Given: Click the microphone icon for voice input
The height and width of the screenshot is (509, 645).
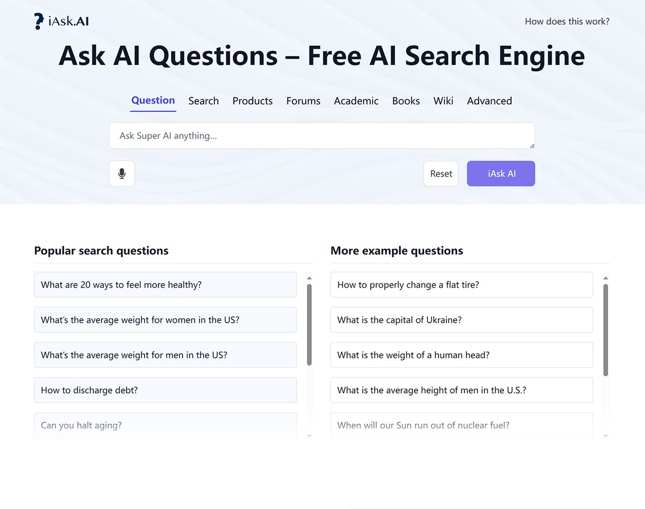Looking at the screenshot, I should point(121,173).
